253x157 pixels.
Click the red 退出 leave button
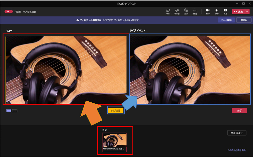pos(238,12)
